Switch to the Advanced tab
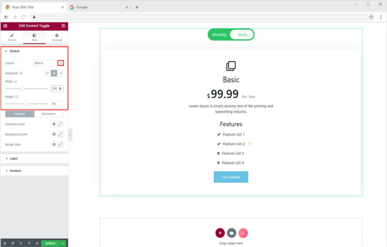The width and height of the screenshot is (387, 247). click(x=57, y=37)
